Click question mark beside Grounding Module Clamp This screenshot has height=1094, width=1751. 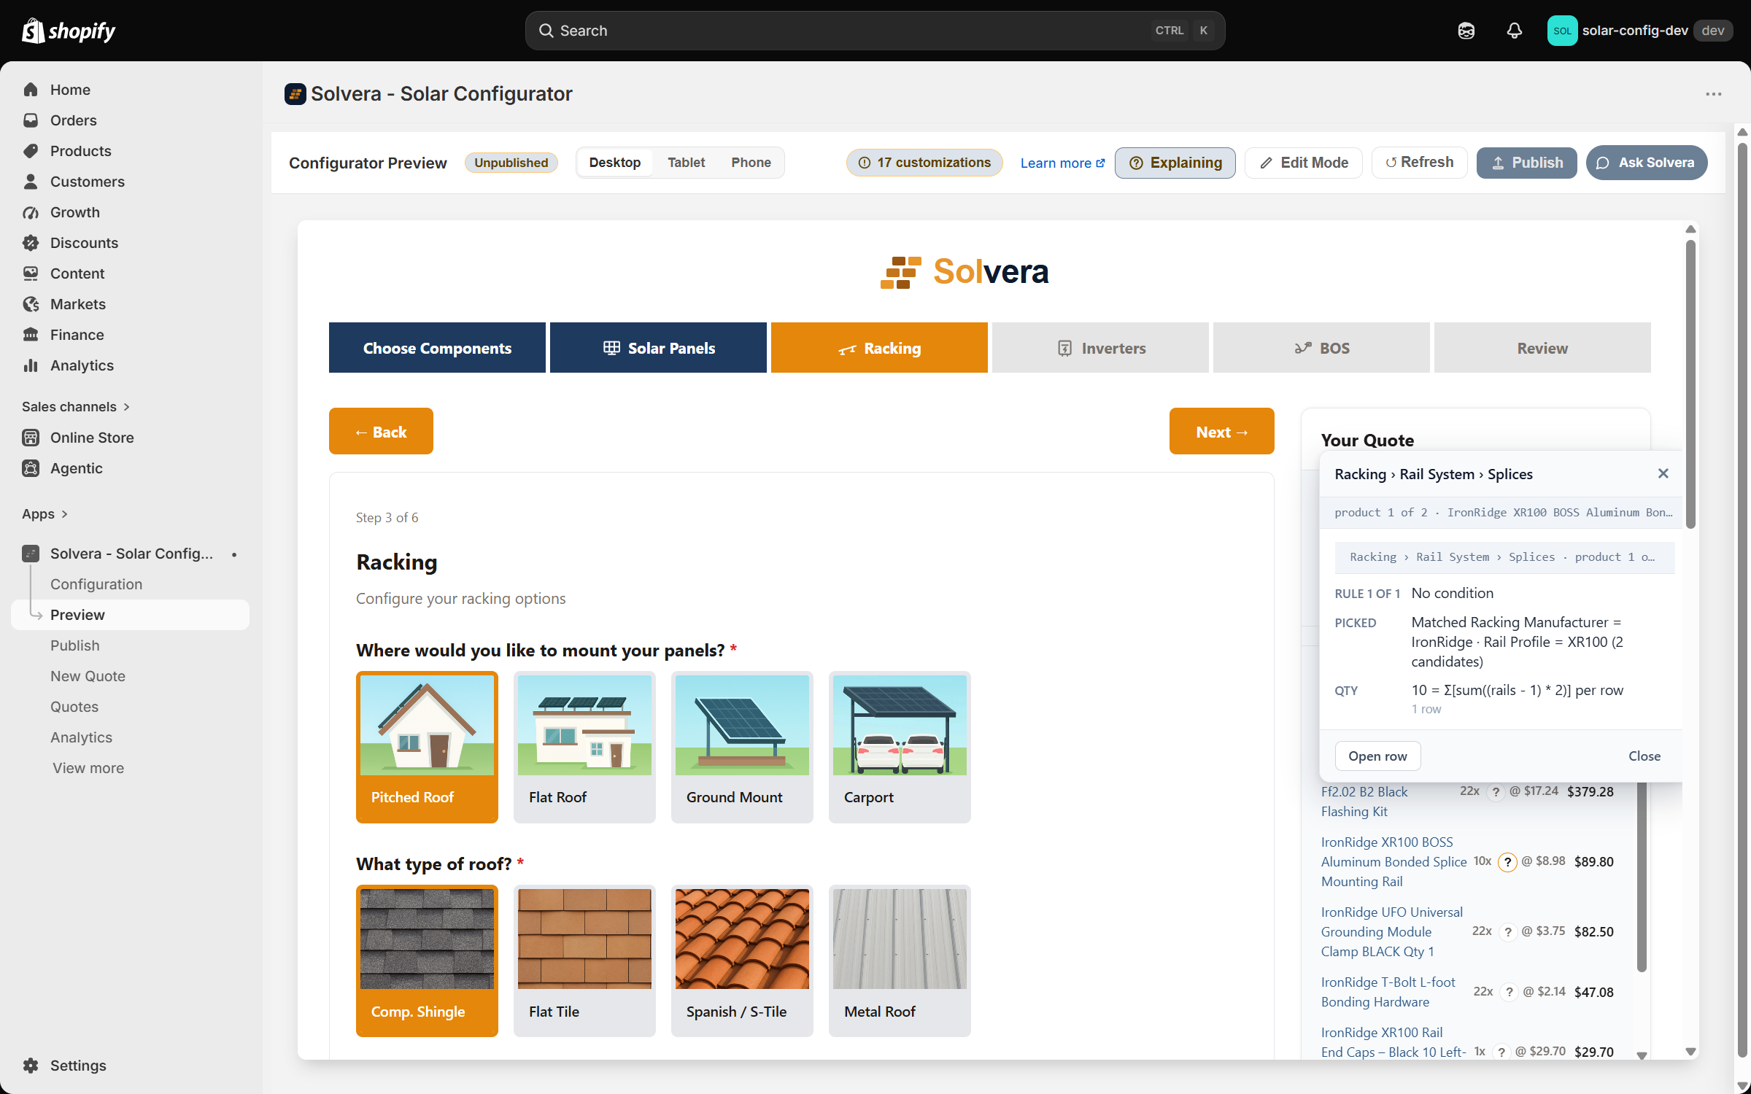click(x=1508, y=932)
